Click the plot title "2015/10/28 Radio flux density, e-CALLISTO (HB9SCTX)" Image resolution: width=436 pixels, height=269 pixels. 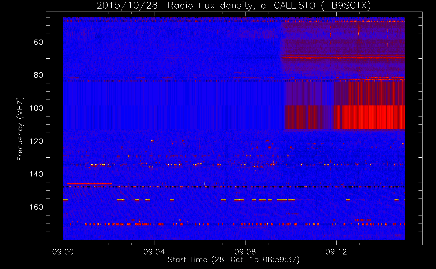234,5
